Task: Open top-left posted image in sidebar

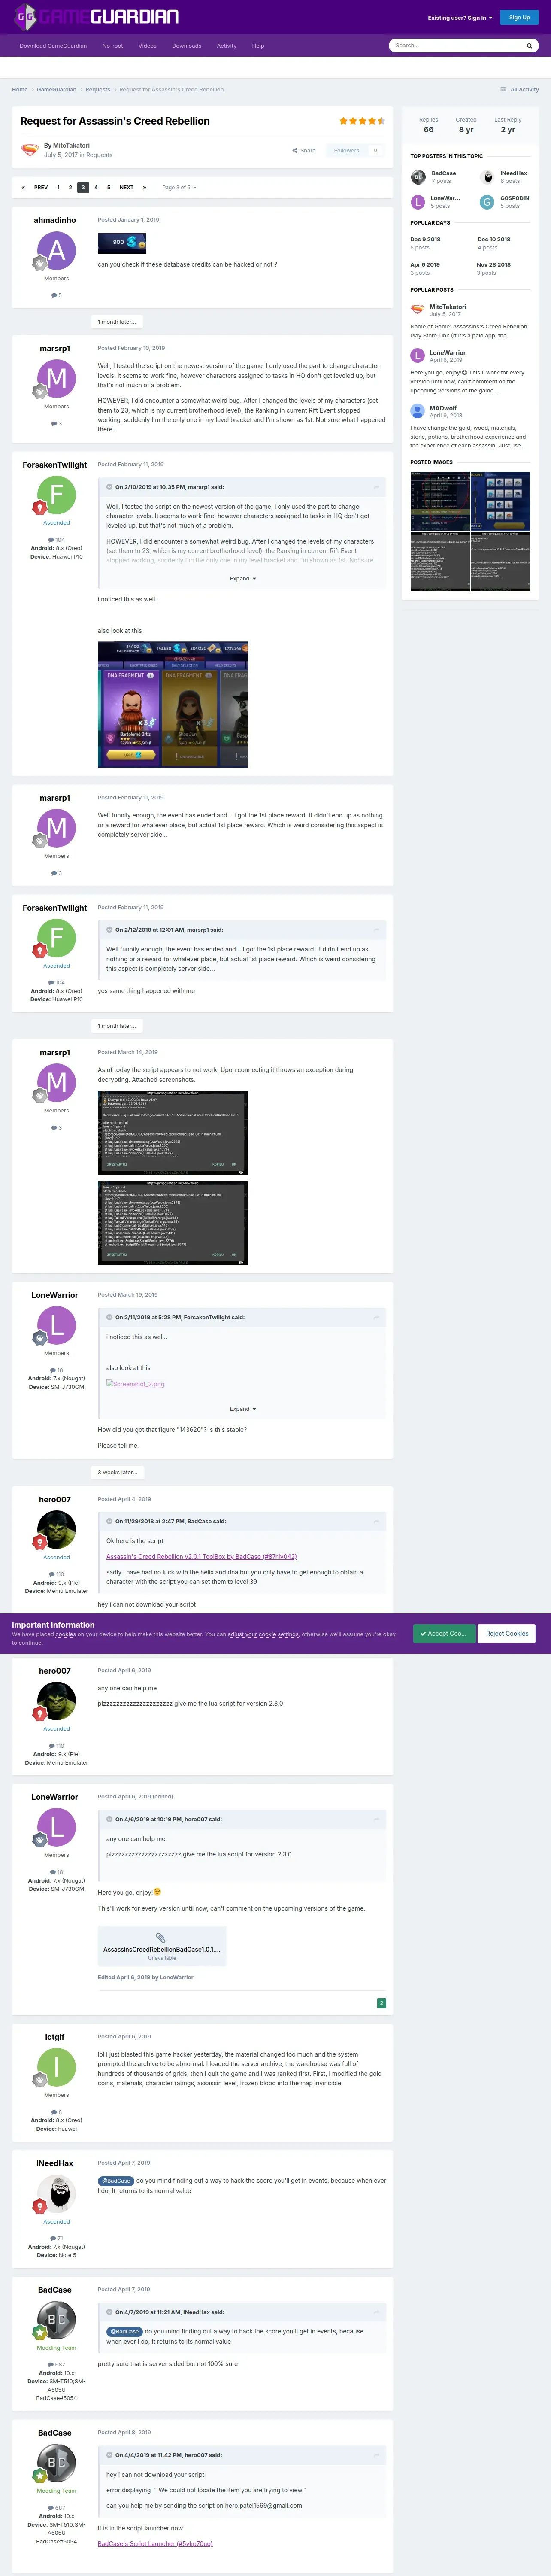Action: (439, 501)
